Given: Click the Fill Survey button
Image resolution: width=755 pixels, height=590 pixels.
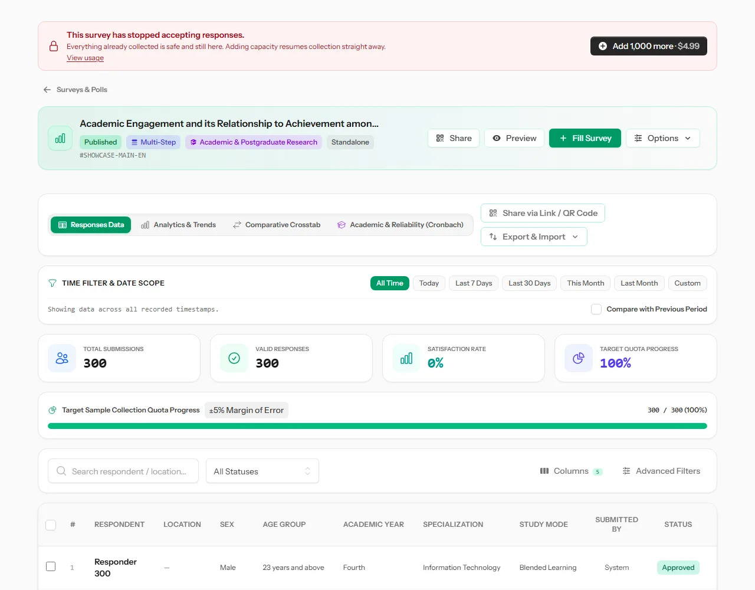Looking at the screenshot, I should [585, 138].
